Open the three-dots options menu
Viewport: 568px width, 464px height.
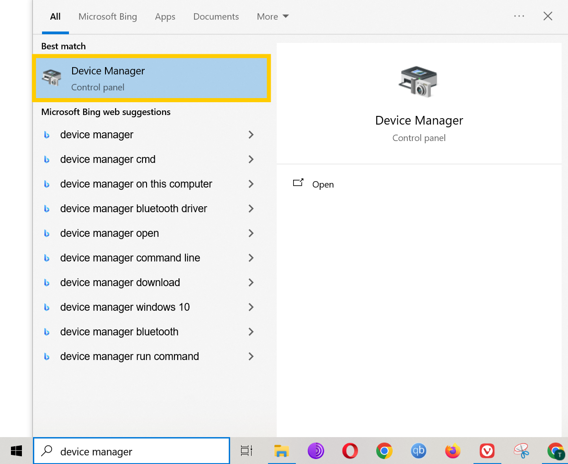(519, 16)
